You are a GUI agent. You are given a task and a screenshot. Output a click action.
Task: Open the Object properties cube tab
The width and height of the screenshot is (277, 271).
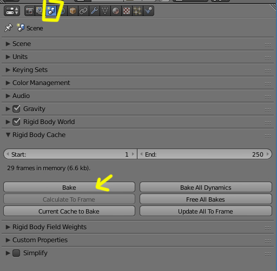coord(72,11)
